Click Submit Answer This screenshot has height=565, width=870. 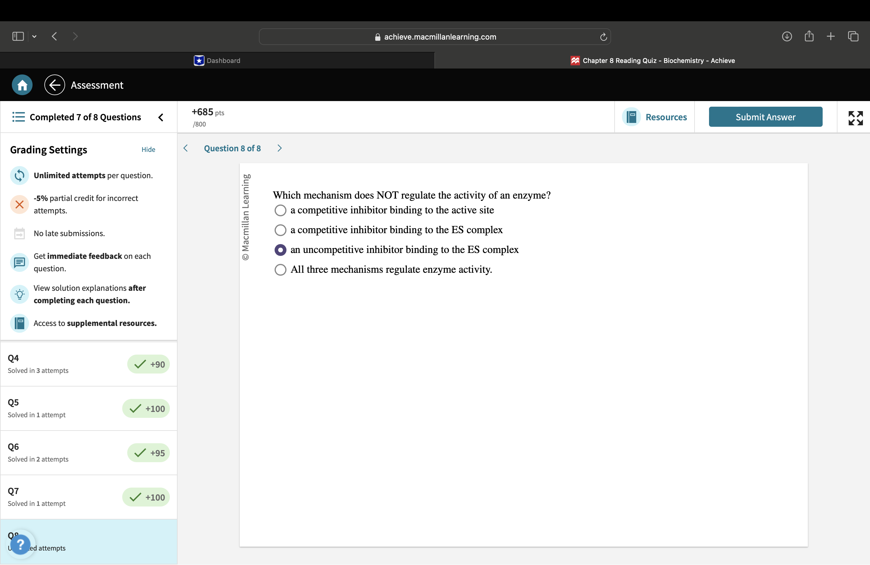(x=766, y=117)
